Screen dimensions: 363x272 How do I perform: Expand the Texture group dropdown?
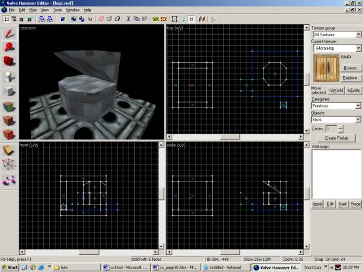(358, 35)
